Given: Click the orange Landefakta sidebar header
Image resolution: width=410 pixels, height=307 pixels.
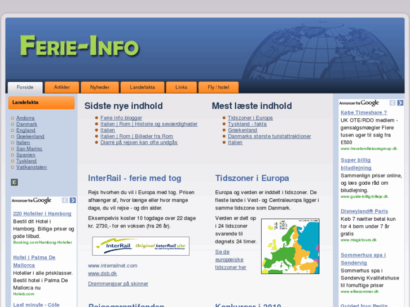Looking at the screenshot, I should coord(41,103).
